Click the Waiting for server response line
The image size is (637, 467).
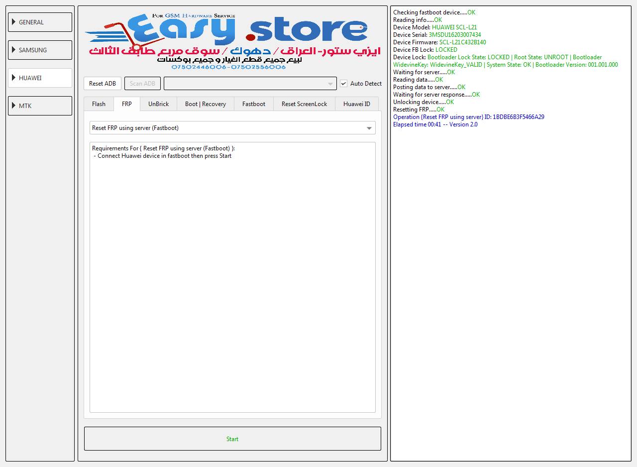click(436, 95)
